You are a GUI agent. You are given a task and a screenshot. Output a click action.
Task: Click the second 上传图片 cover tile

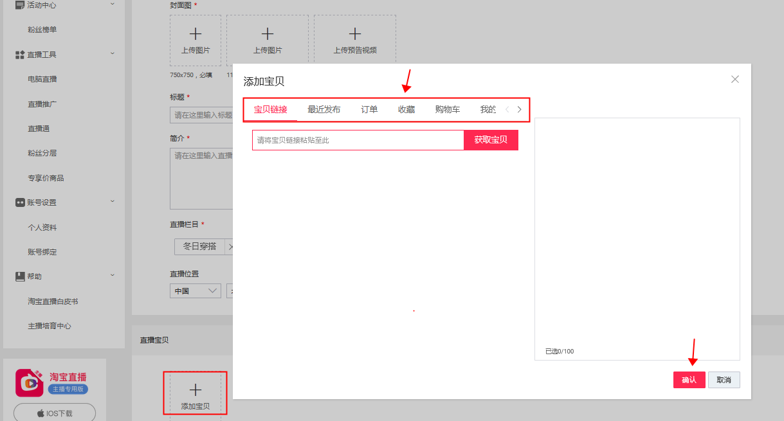[268, 40]
